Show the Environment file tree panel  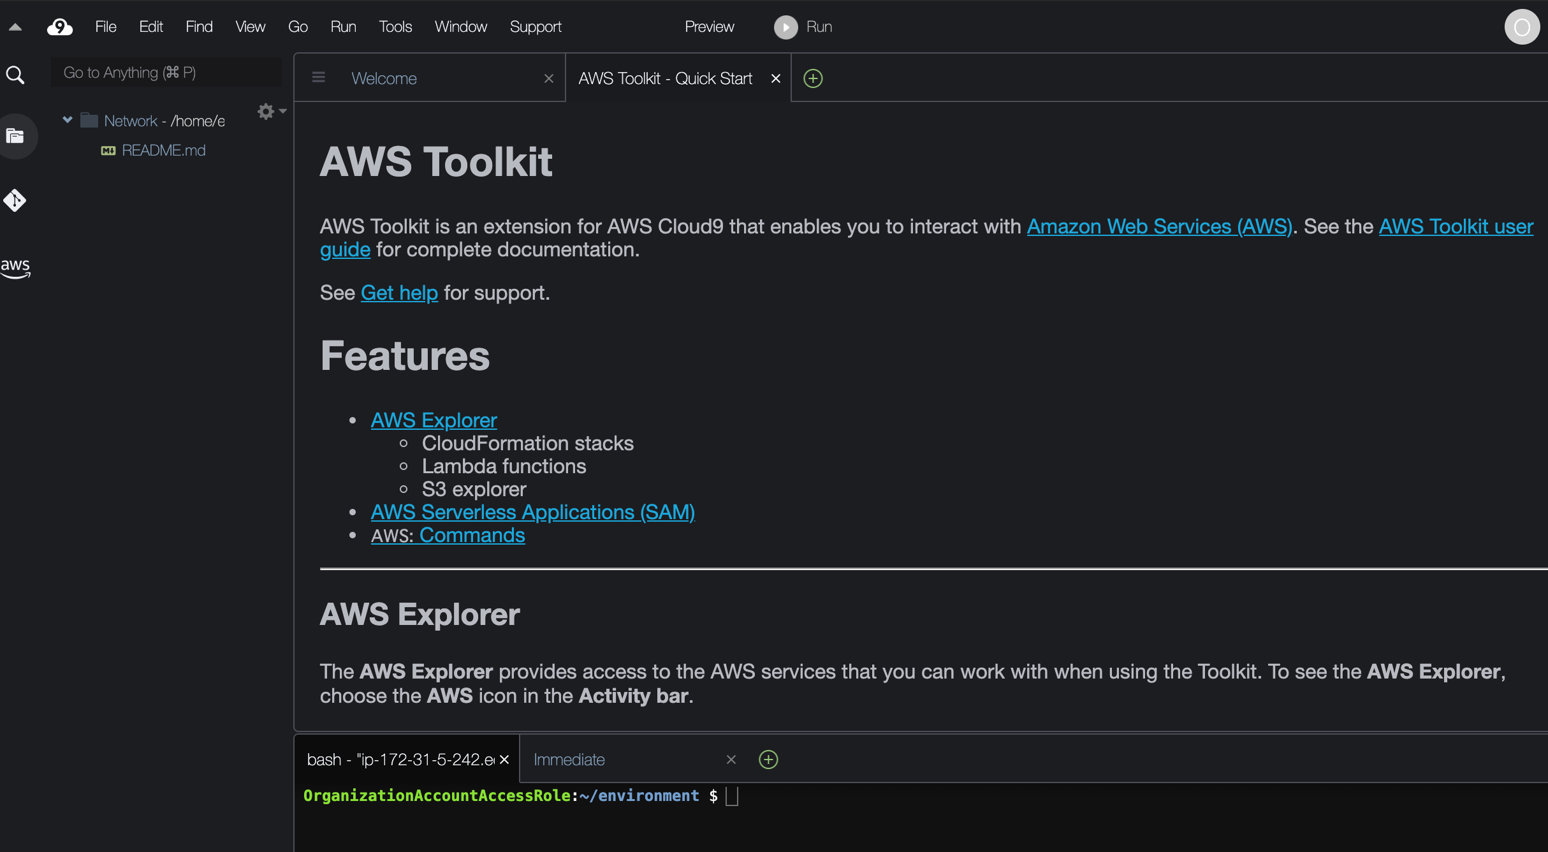15,136
